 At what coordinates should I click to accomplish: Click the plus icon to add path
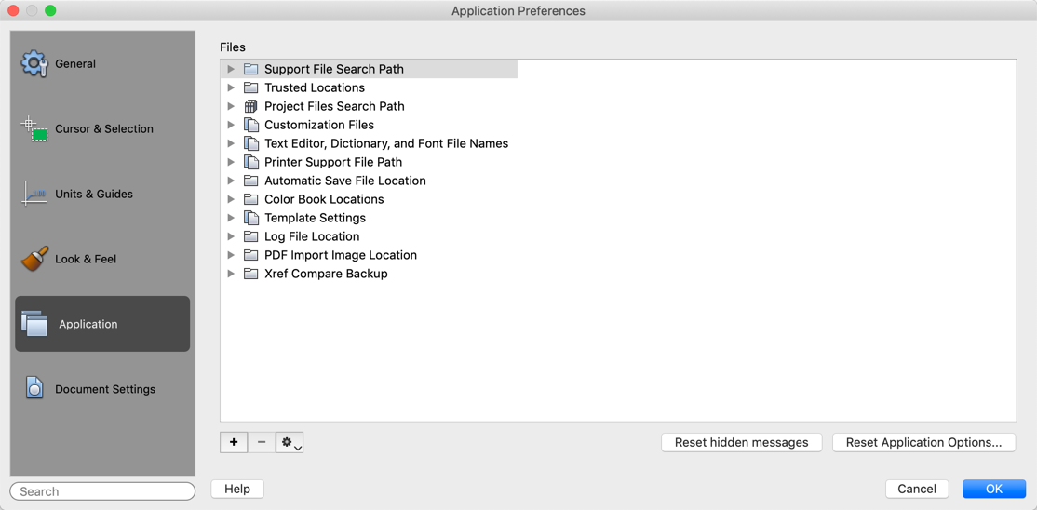[234, 442]
